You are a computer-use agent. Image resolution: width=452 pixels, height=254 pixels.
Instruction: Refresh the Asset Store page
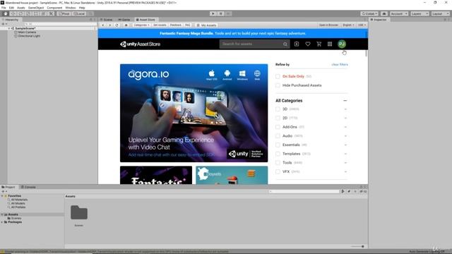(x=117, y=25)
